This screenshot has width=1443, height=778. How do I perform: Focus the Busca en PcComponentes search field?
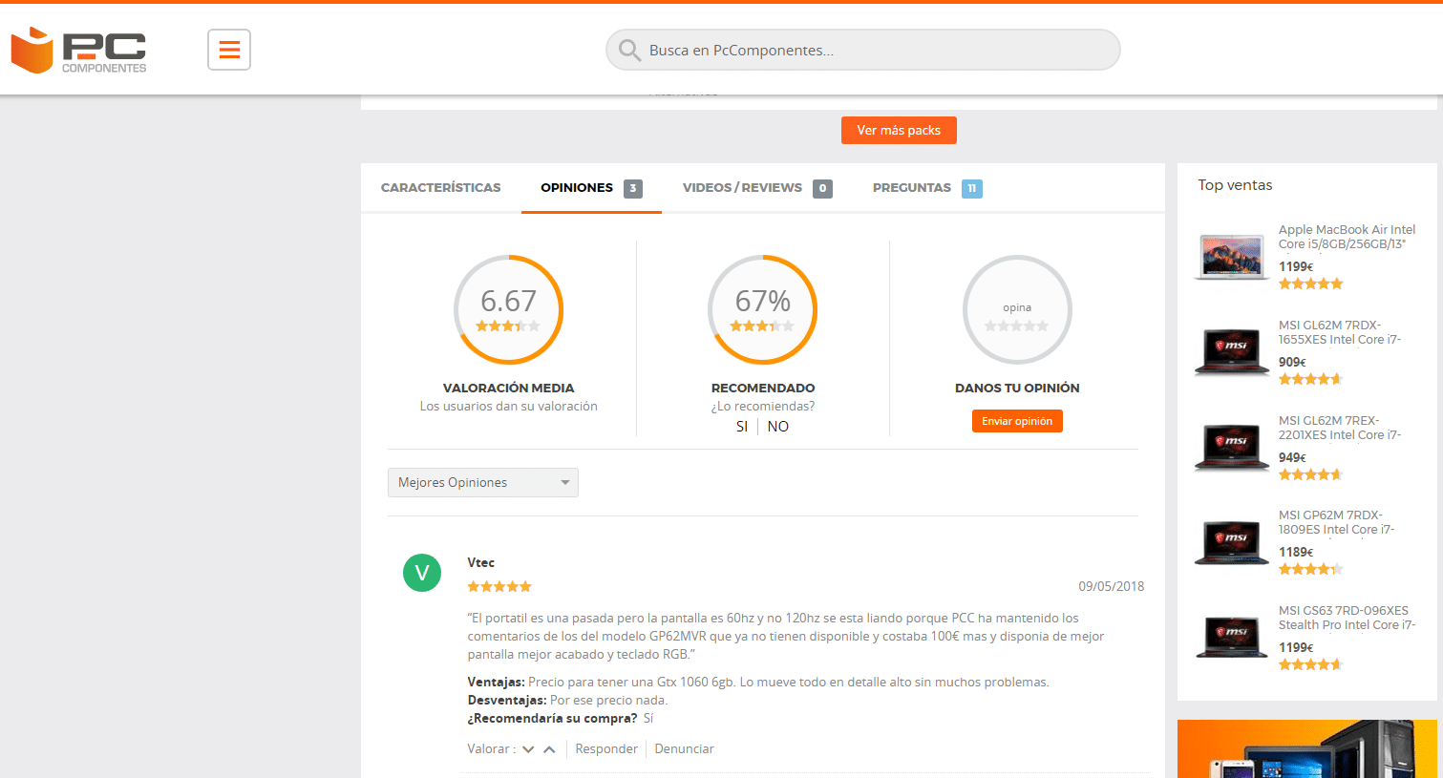(863, 50)
